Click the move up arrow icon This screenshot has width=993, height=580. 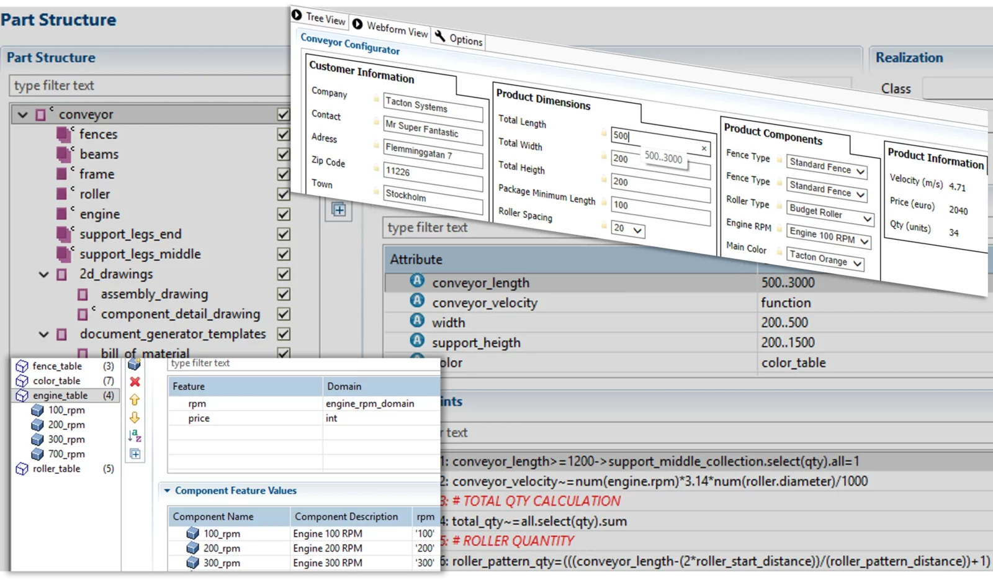coord(135,400)
